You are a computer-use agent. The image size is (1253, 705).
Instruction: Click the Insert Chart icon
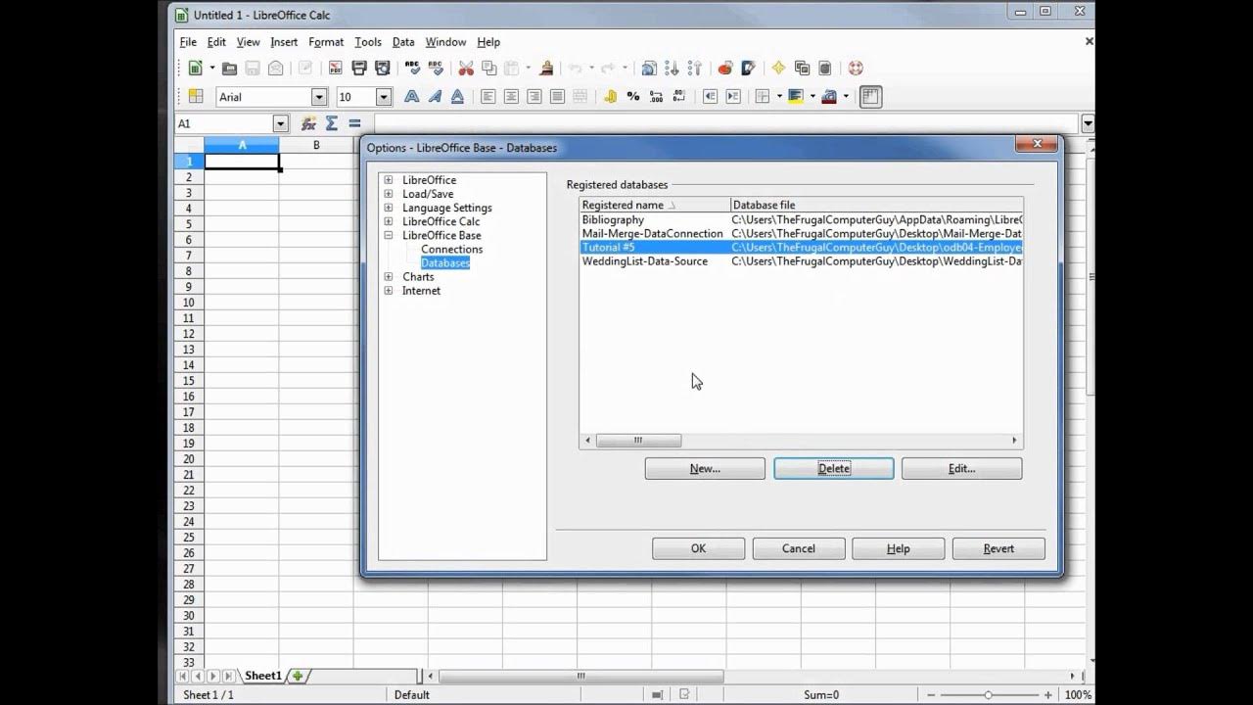pyautogui.click(x=725, y=69)
